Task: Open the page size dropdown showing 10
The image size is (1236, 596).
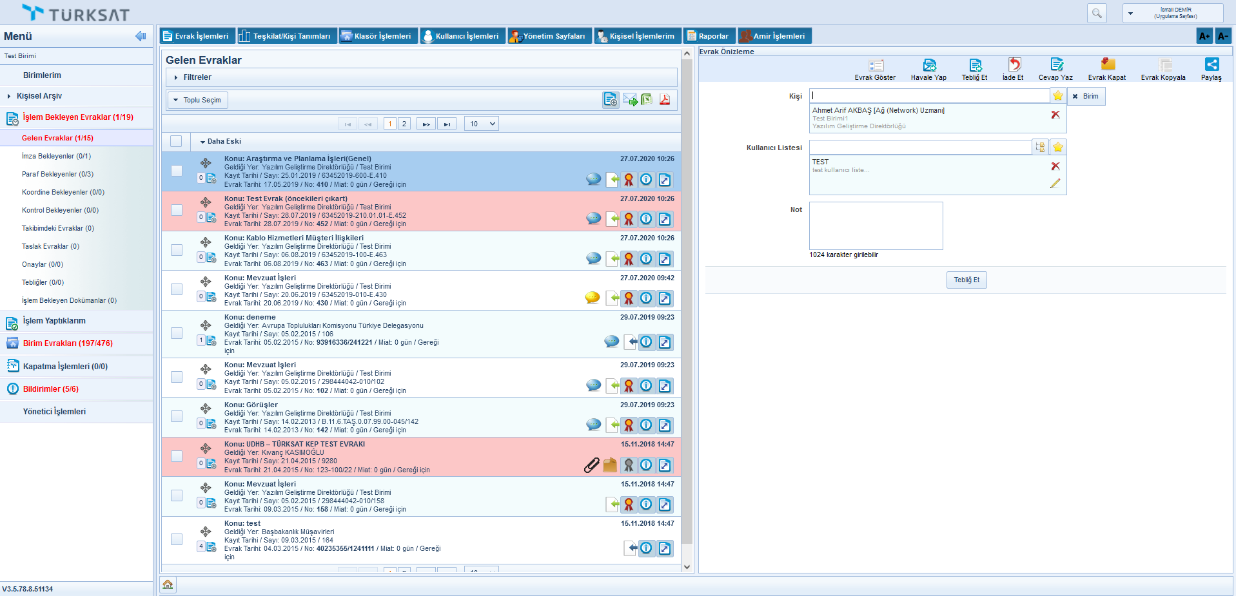Action: (x=482, y=124)
